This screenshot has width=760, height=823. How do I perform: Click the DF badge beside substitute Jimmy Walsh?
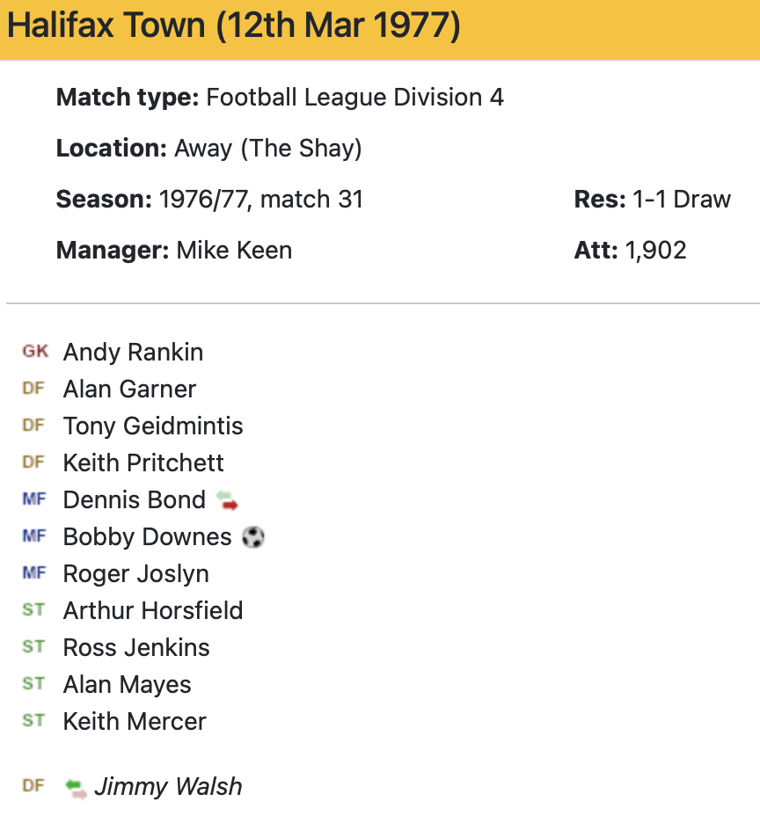(33, 786)
